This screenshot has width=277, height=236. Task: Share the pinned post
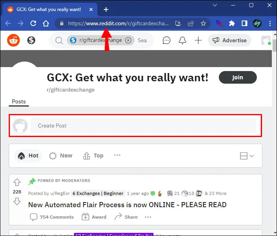(x=126, y=217)
